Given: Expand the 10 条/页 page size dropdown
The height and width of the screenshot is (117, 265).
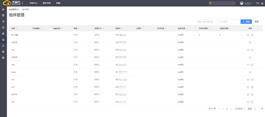Looking at the screenshot, I should click(x=240, y=109).
